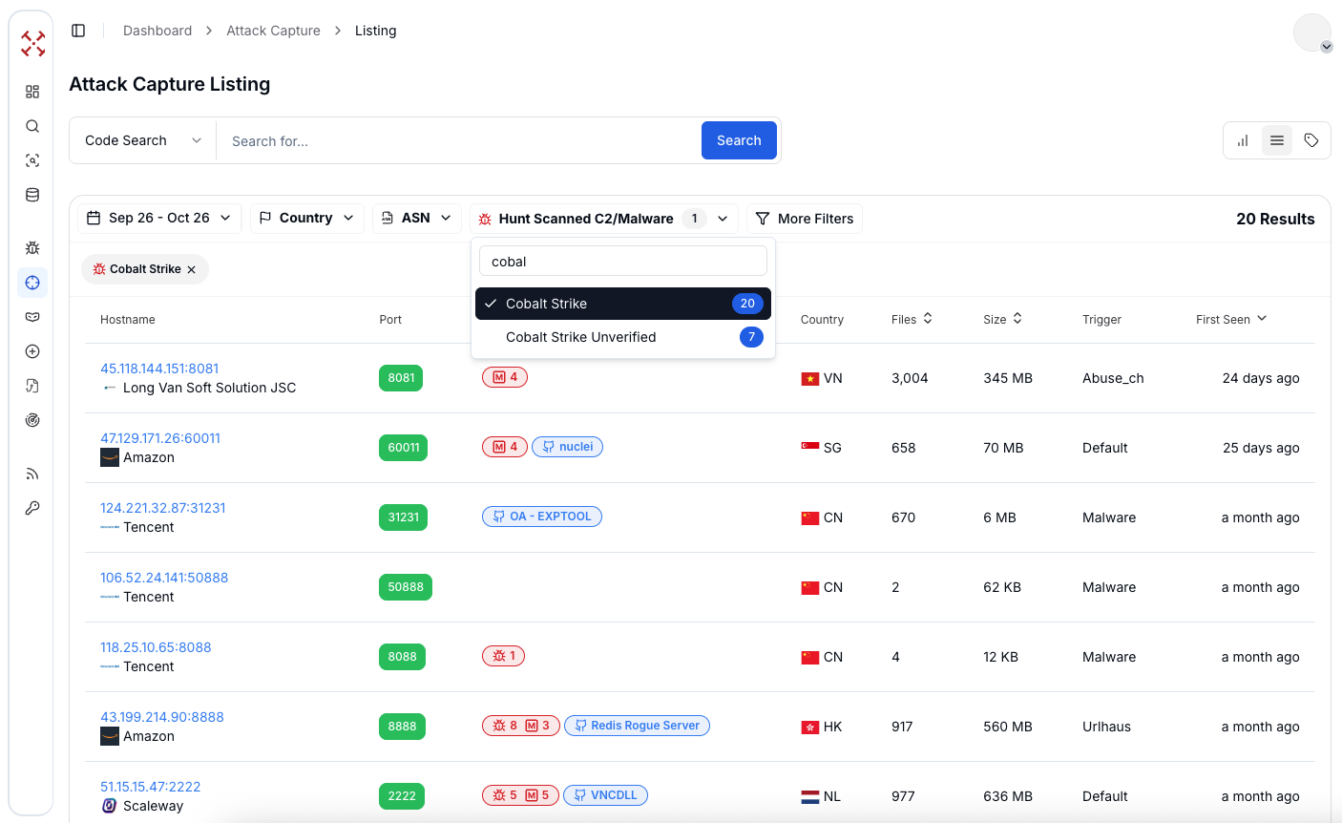Open the Code Search type dropdown
This screenshot has width=1342, height=823.
pyautogui.click(x=143, y=140)
